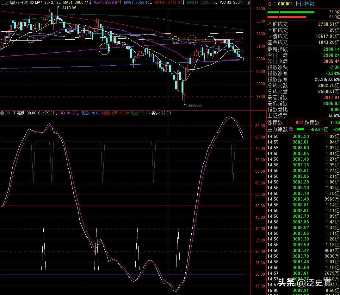The height and width of the screenshot is (295, 340).
Task: Click the 今日开盘 value 2998.24
Action: (331, 55)
